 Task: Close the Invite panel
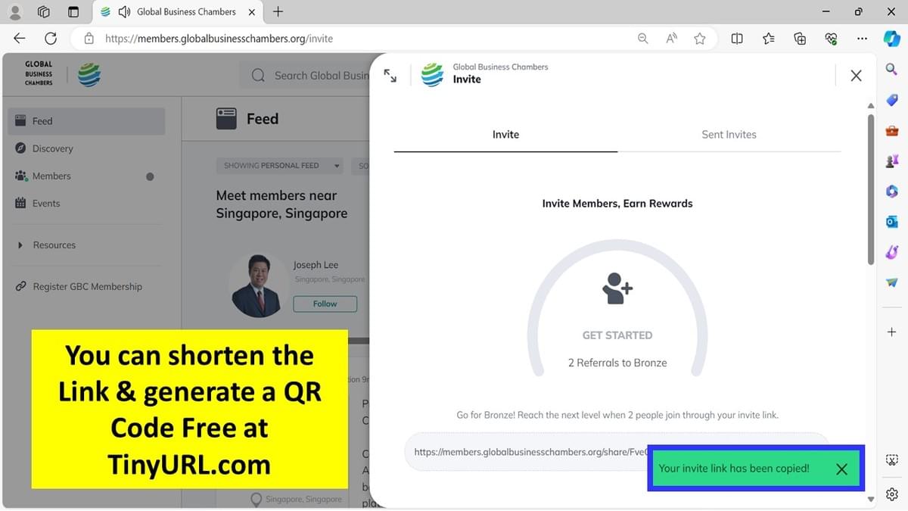[x=856, y=76]
